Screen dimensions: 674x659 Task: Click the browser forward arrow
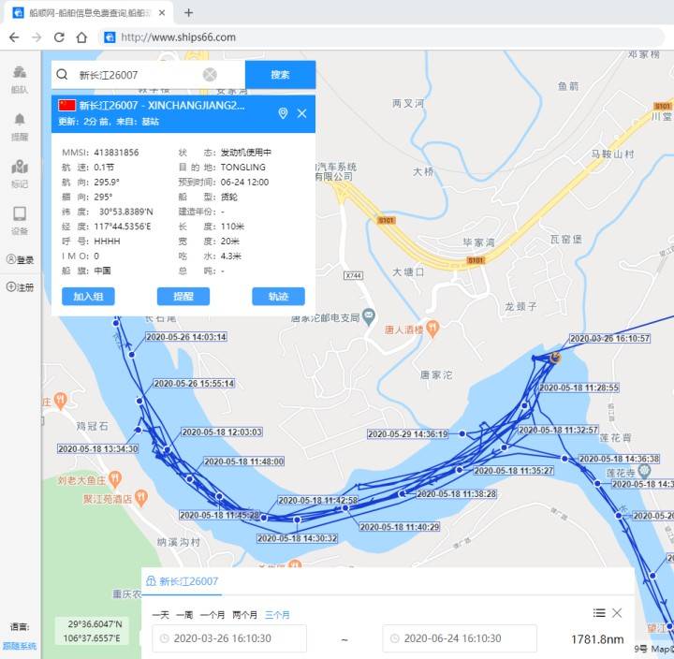click(37, 37)
